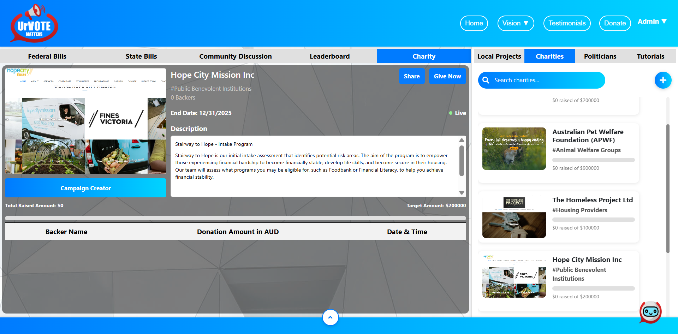Click the charities list scrollbar
The image size is (678, 334).
coord(668,189)
